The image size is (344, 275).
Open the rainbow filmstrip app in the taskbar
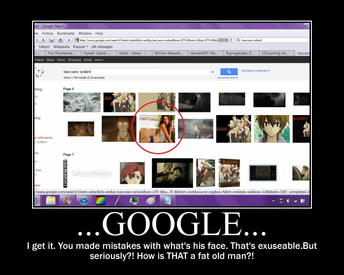[x=101, y=201]
